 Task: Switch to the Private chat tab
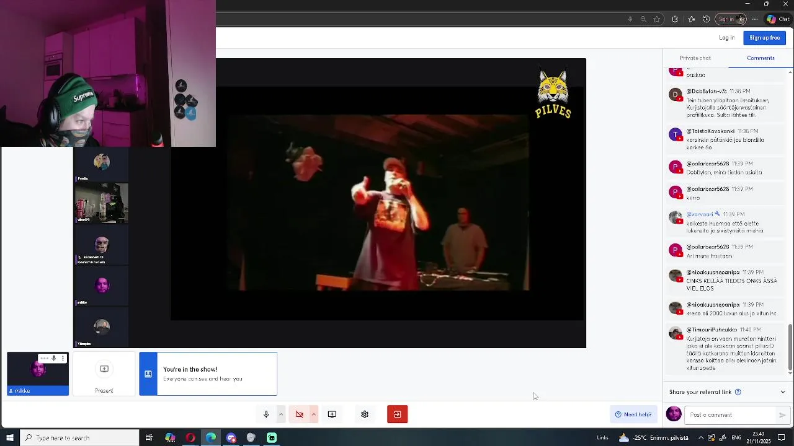pyautogui.click(x=695, y=58)
